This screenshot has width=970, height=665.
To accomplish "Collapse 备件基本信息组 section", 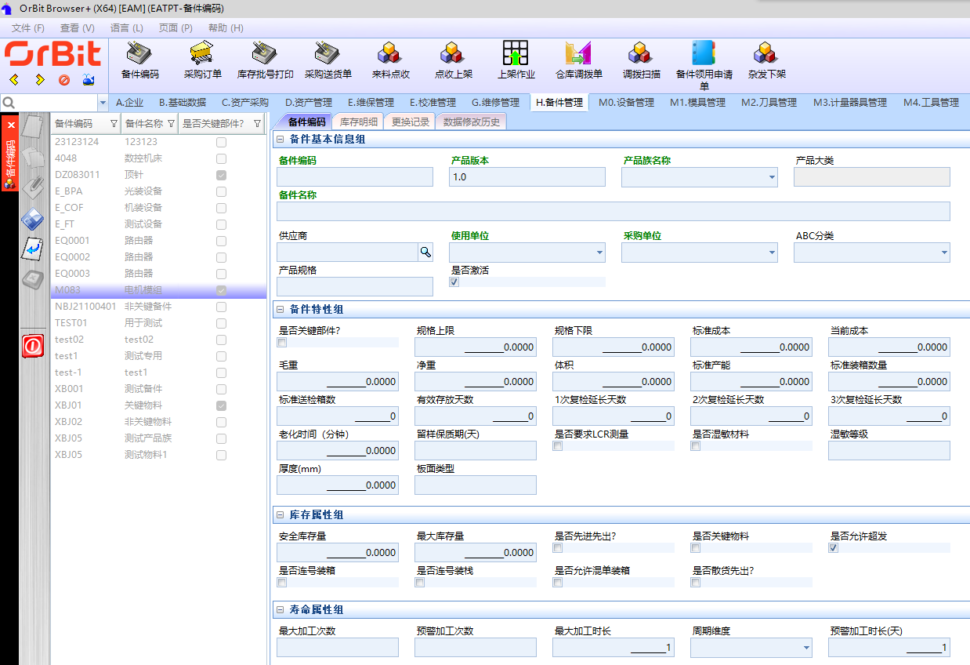I will (x=281, y=140).
